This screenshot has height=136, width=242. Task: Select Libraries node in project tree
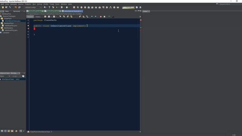click(x=6, y=33)
